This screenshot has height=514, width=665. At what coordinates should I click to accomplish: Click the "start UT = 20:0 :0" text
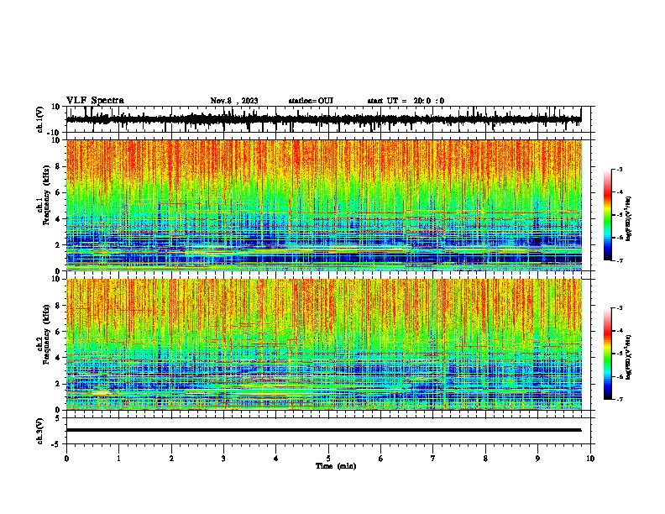tap(406, 101)
